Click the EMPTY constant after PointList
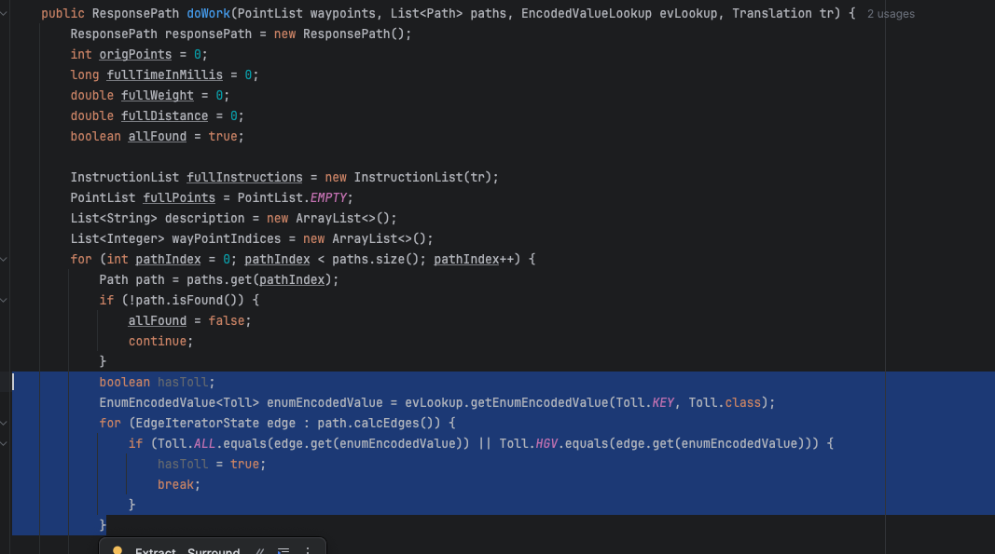The image size is (995, 554). click(328, 197)
